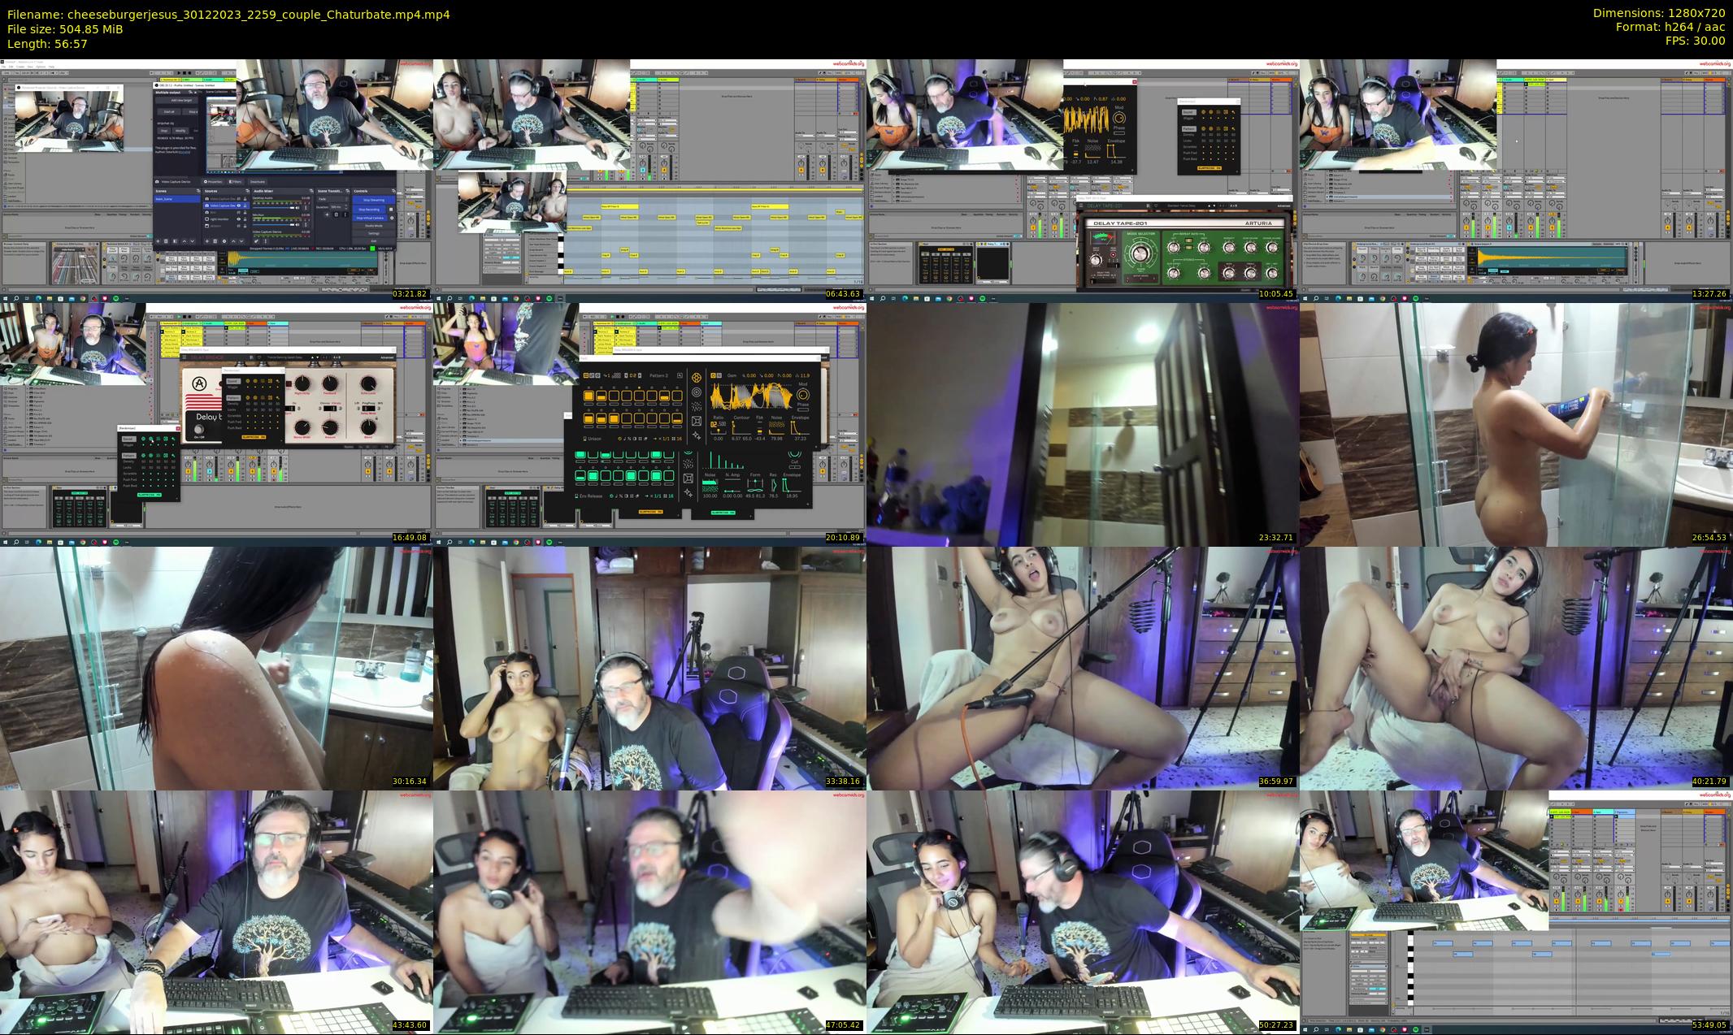Open the frame stamped 47:05.42
This screenshot has width=1733, height=1035.
649,912
